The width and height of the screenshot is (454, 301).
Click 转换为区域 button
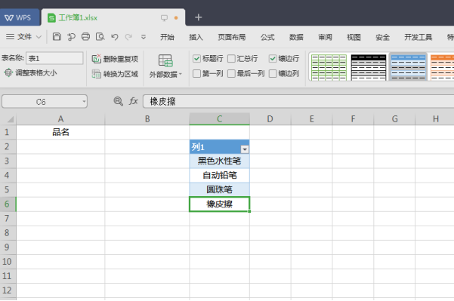pos(115,74)
